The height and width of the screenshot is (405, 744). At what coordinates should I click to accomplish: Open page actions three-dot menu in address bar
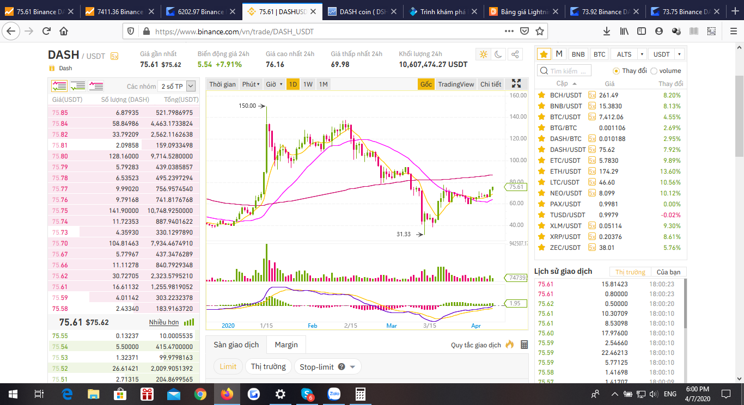(509, 32)
